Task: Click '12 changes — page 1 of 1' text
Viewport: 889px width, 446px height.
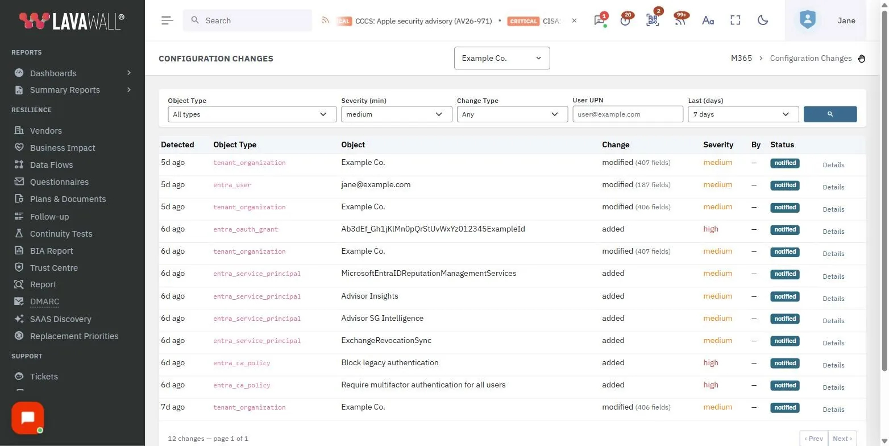Action: click(x=208, y=439)
